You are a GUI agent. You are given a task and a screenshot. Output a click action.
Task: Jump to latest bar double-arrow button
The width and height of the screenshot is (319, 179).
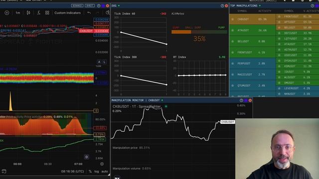(x=86, y=157)
